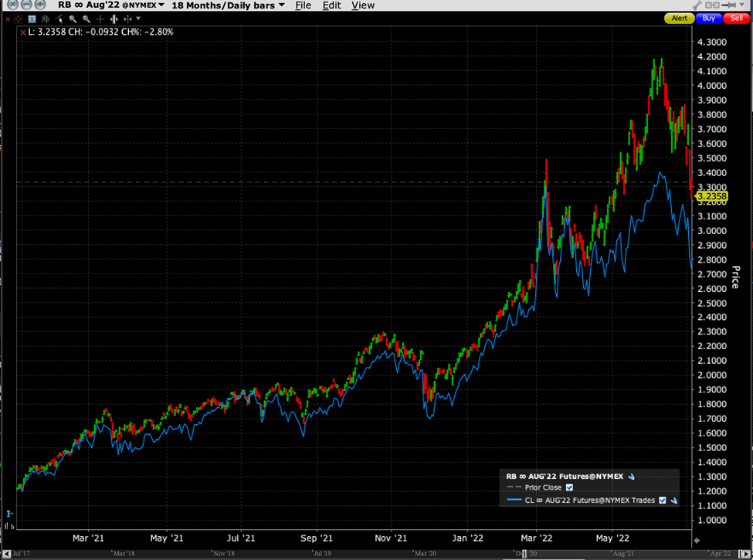753x560 pixels.
Task: Click the 1.0000 price axis label
Action: coord(712,520)
